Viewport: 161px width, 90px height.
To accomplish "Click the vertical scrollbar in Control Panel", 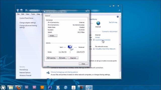I will tap(120, 44).
